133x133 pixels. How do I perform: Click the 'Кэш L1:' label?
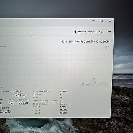point(37,107)
